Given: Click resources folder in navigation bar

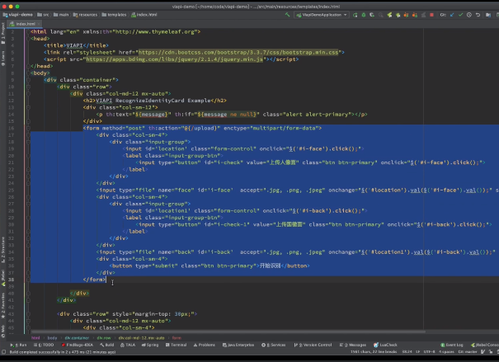Looking at the screenshot, I should coord(85,15).
